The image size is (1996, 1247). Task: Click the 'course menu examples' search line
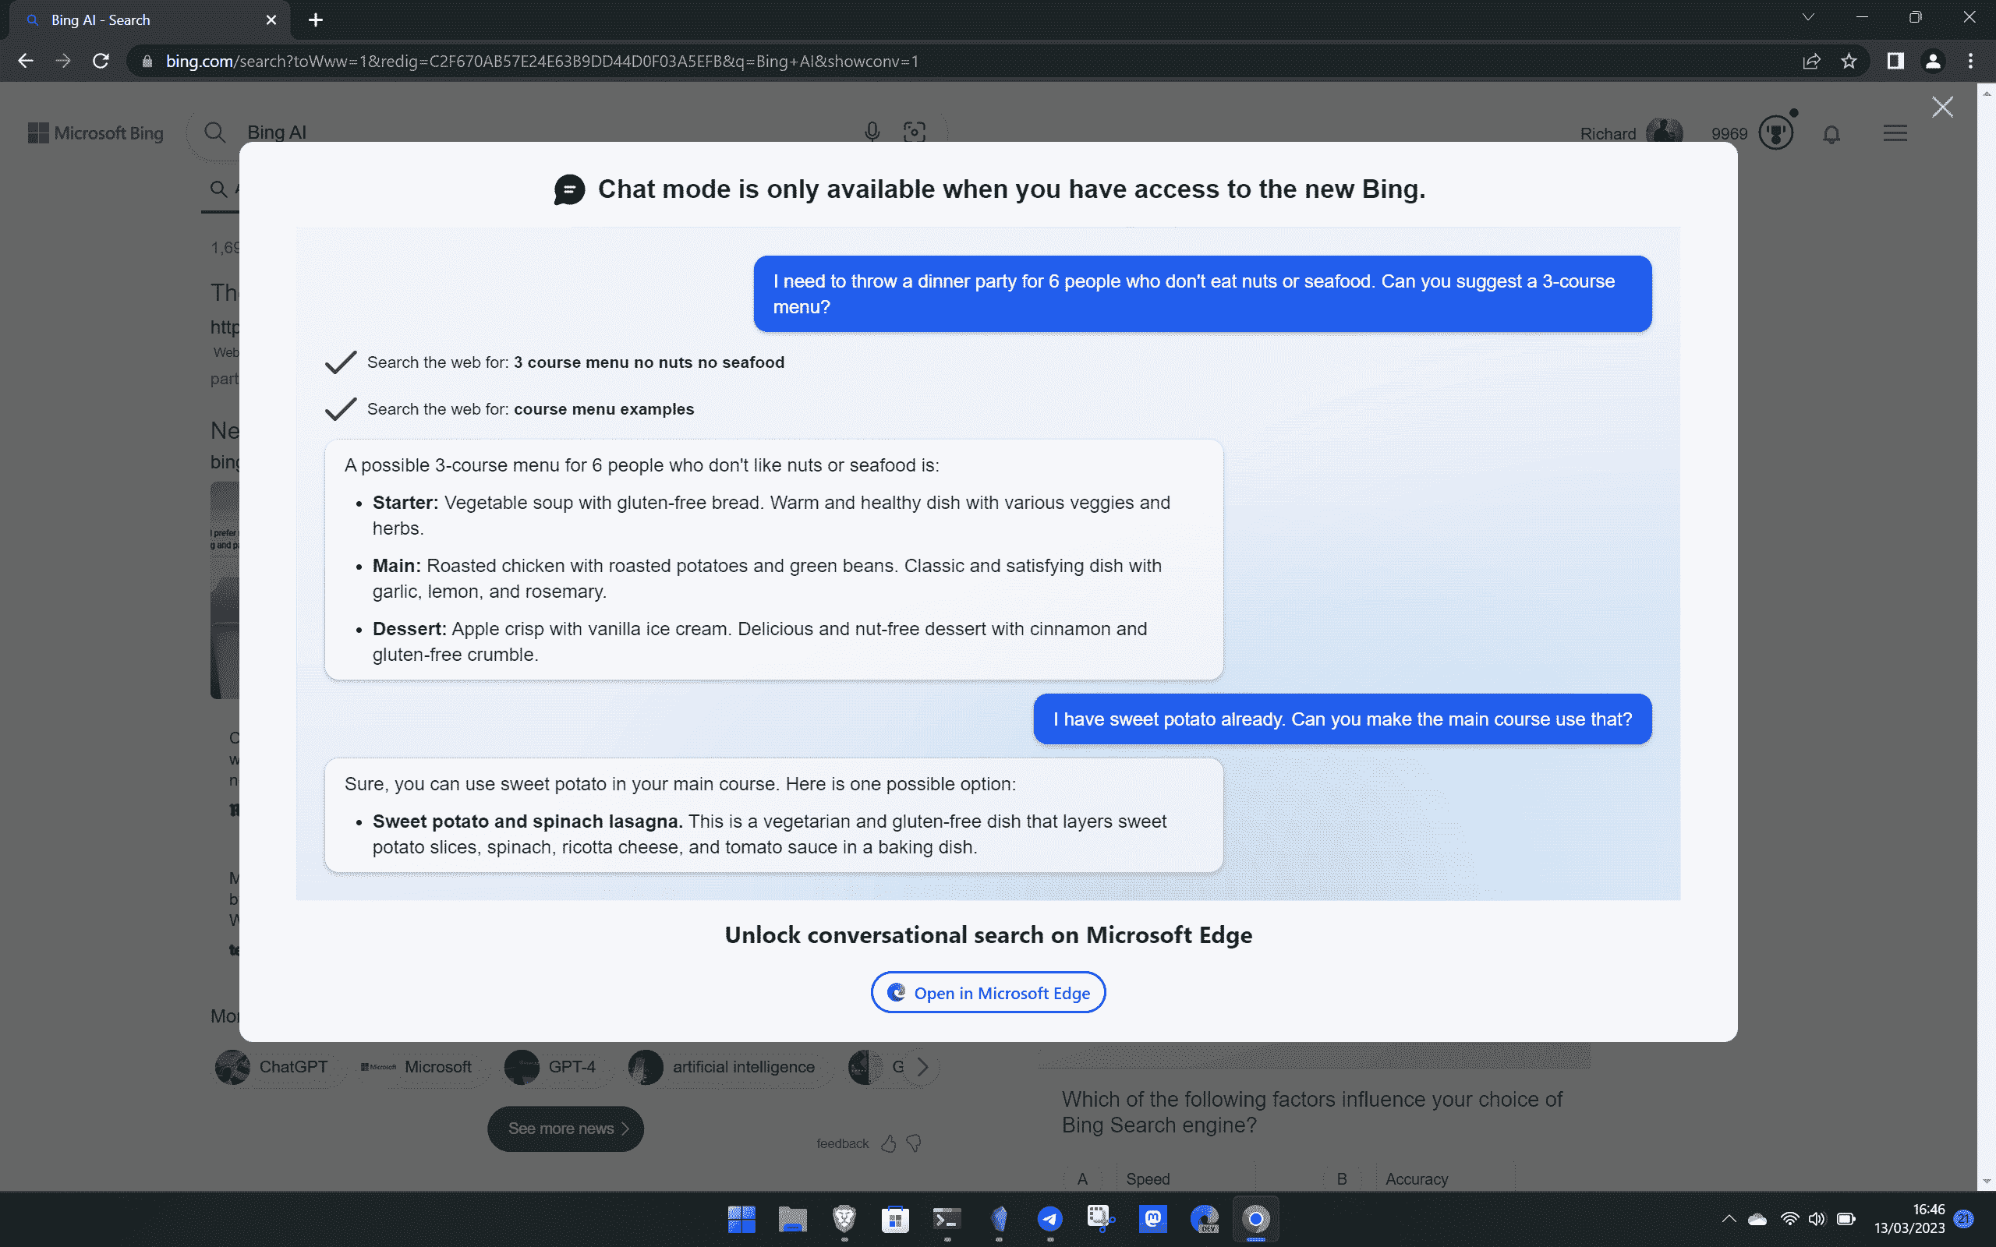tap(510, 409)
